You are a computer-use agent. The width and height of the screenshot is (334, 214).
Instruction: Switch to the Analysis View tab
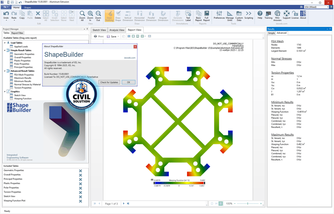click(x=117, y=30)
